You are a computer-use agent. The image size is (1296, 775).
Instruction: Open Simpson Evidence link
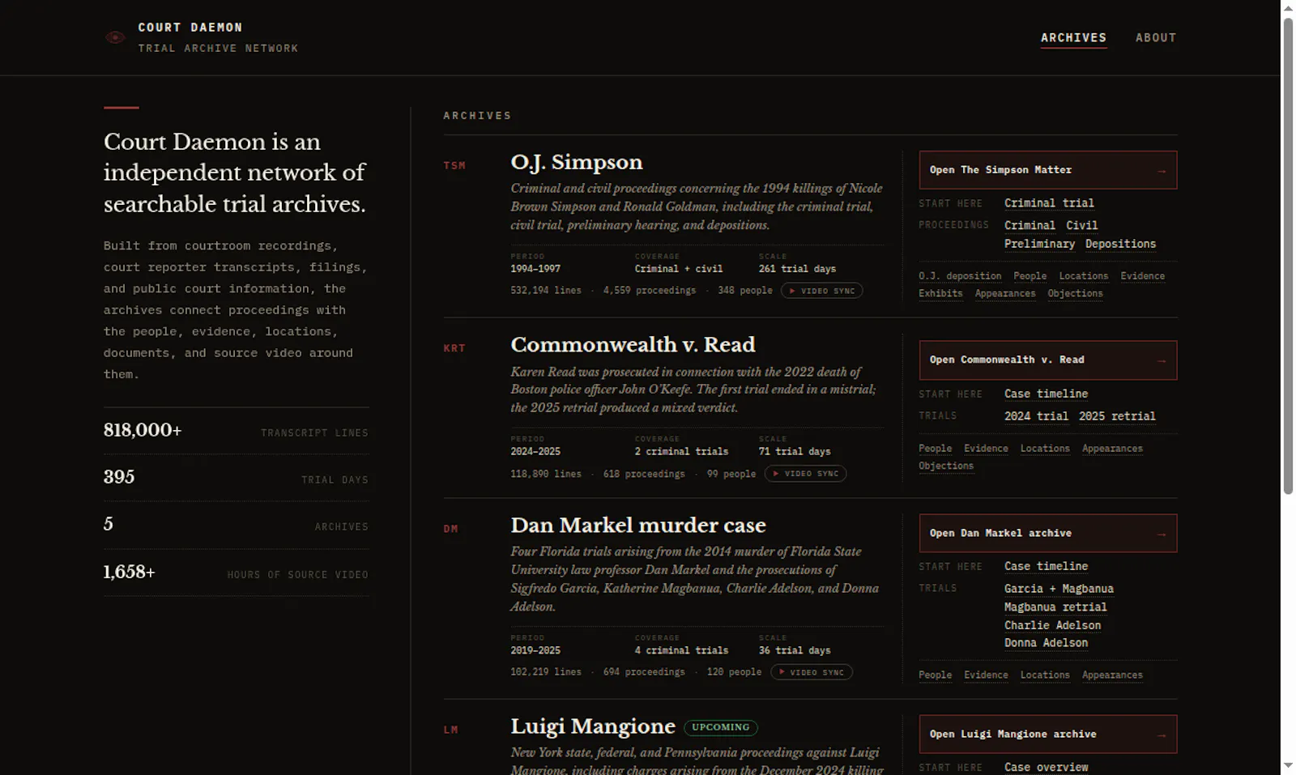1142,276
